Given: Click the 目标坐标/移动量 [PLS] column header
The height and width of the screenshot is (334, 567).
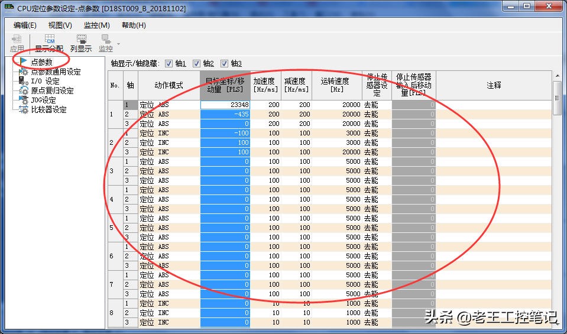Looking at the screenshot, I should [x=225, y=85].
